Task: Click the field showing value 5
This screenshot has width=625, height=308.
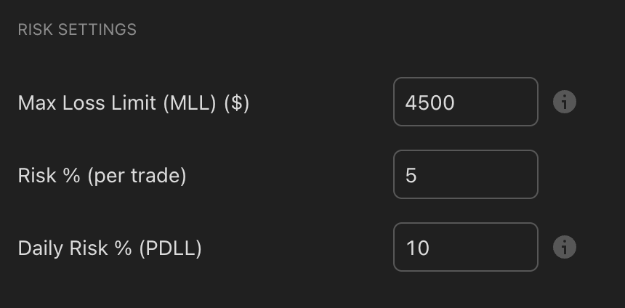Action: pos(465,175)
